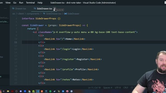Open the orange round app in taskbar
Image resolution: width=166 pixels, height=93 pixels.
(42, 91)
